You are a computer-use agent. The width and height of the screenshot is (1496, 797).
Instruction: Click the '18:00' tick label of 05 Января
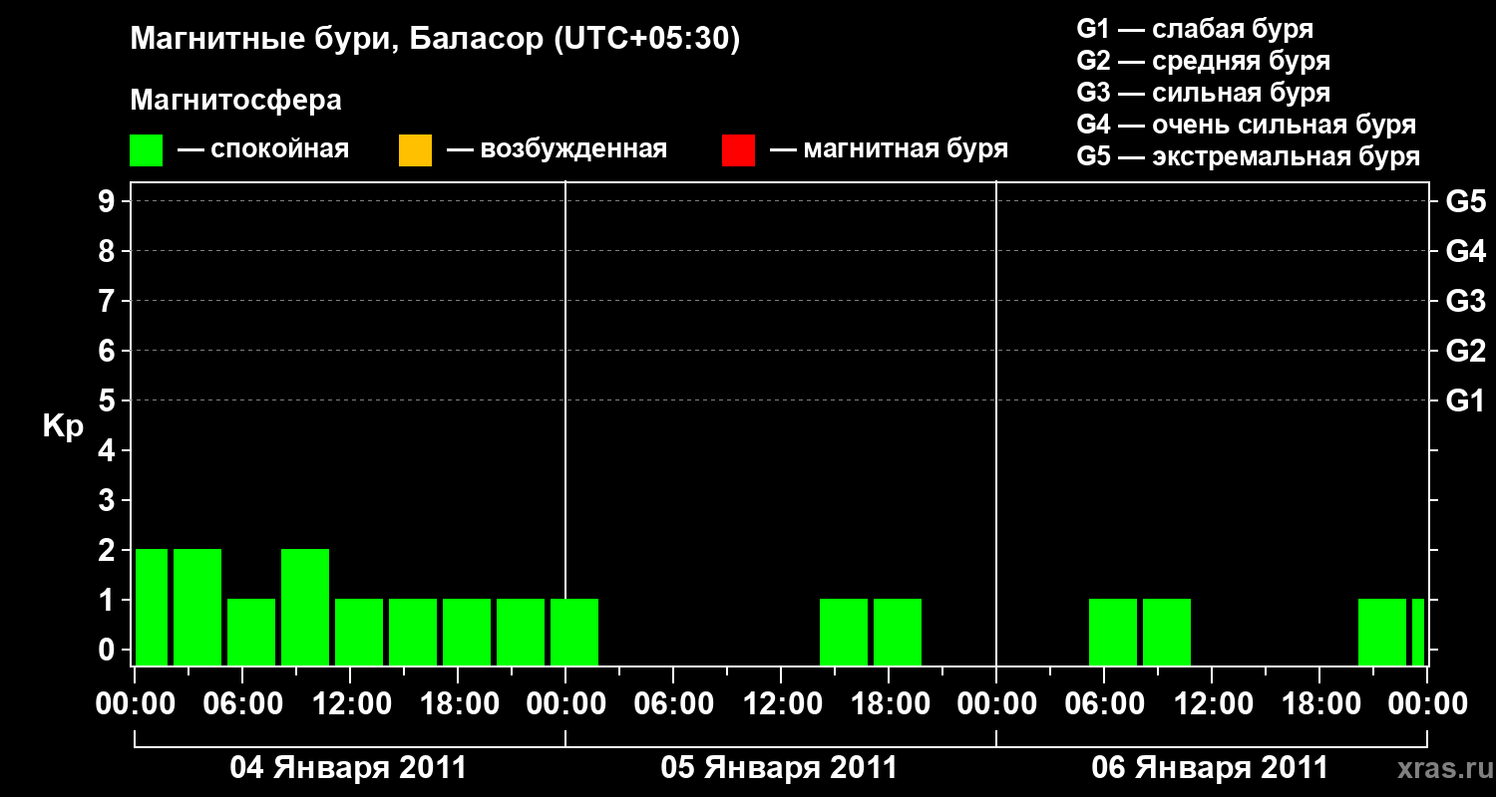point(889,704)
